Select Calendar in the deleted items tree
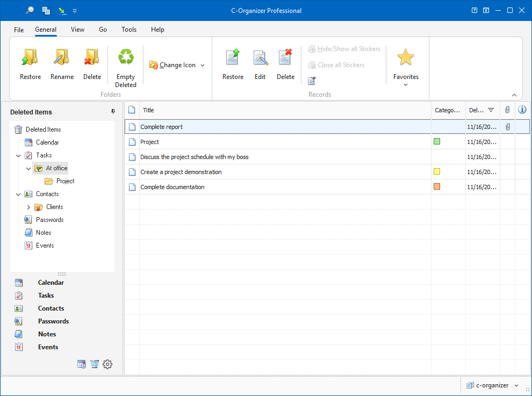 (47, 142)
